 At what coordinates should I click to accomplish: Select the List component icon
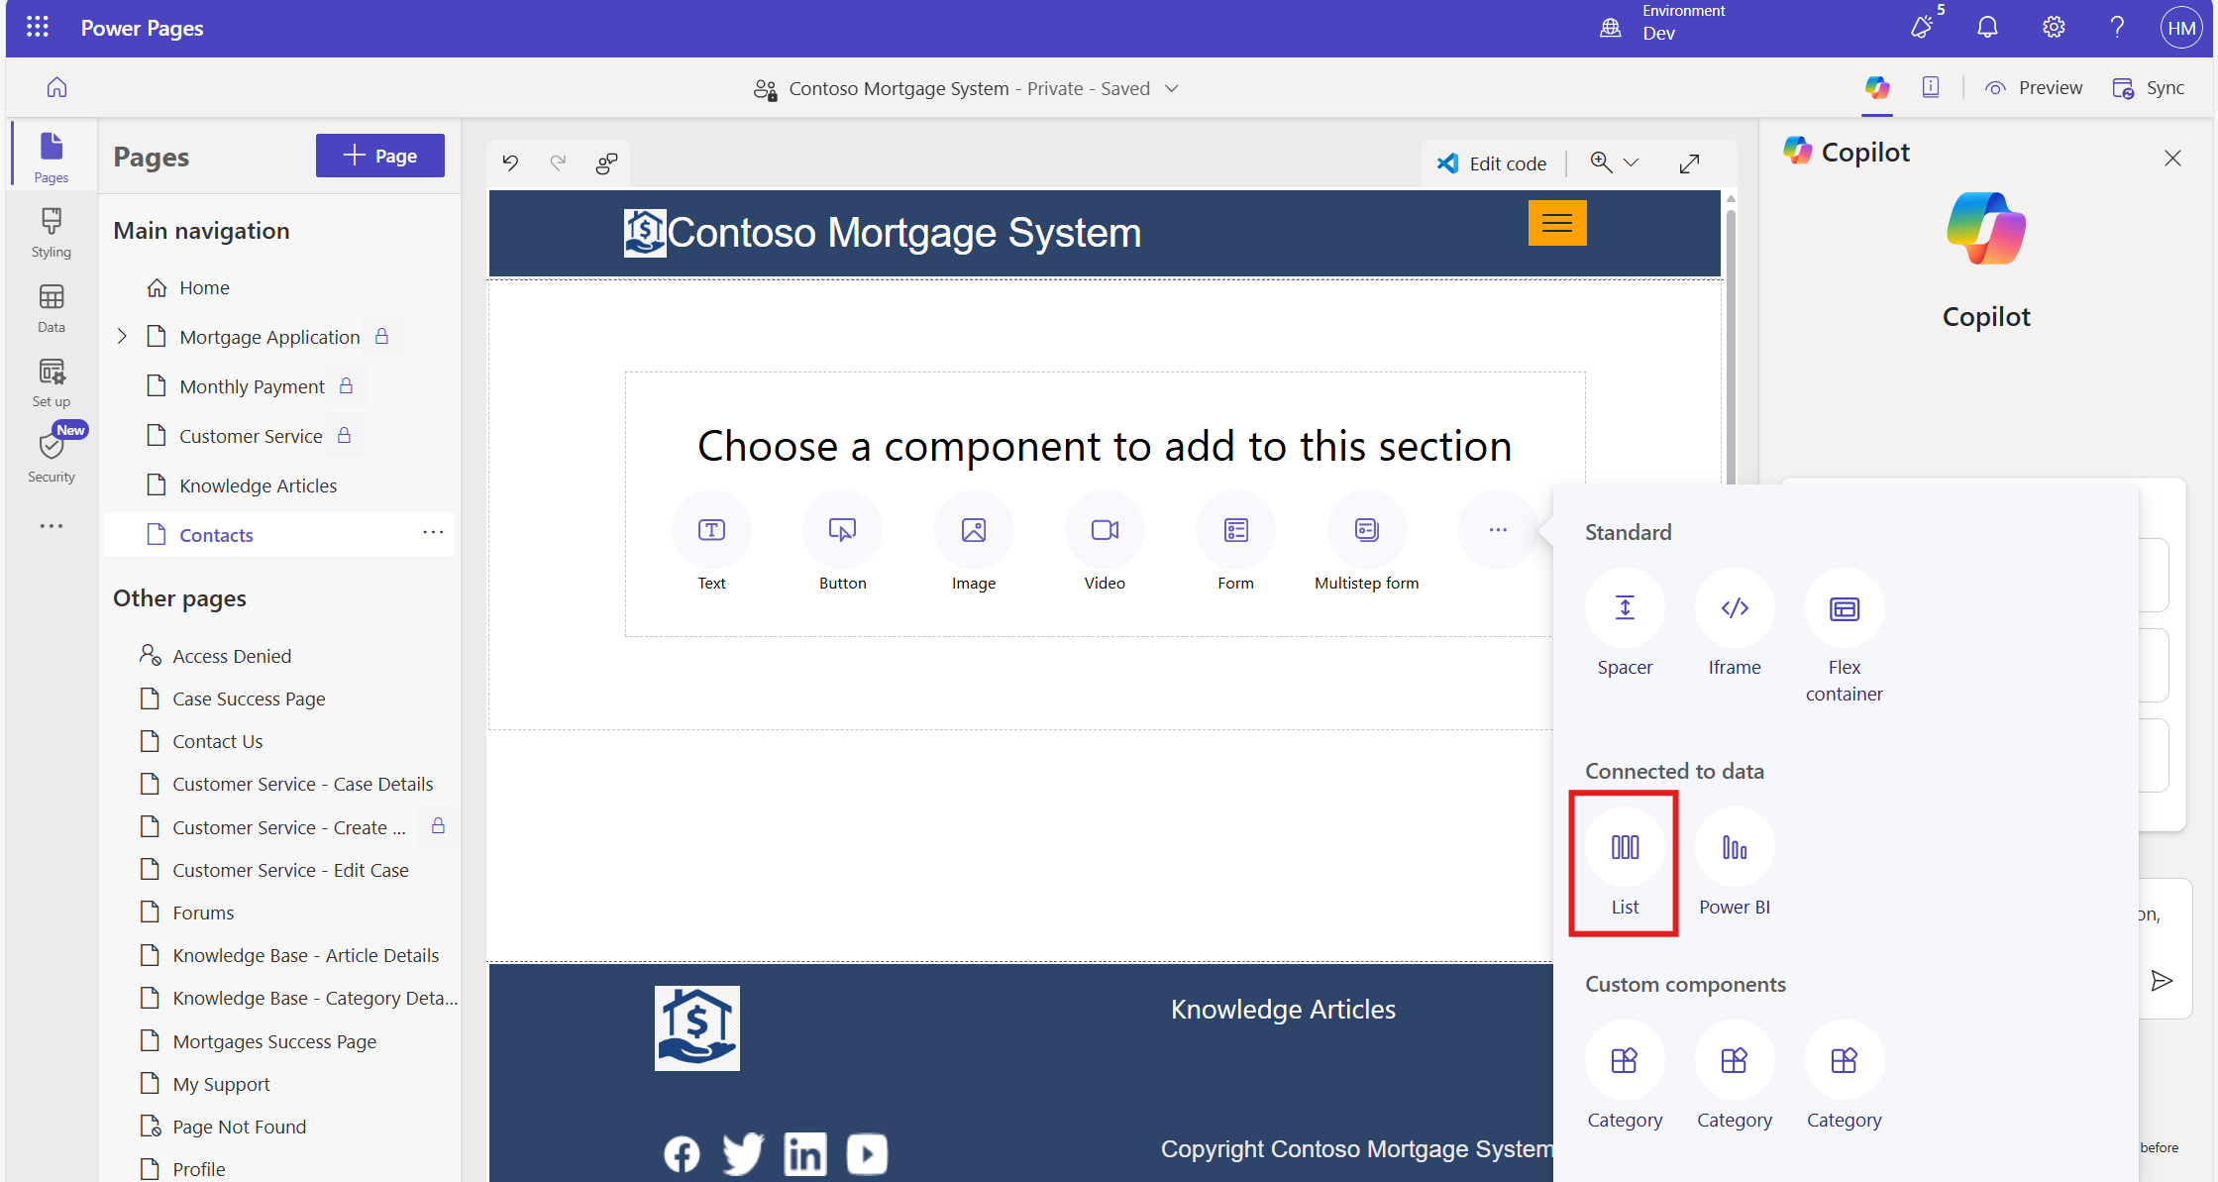(1625, 847)
